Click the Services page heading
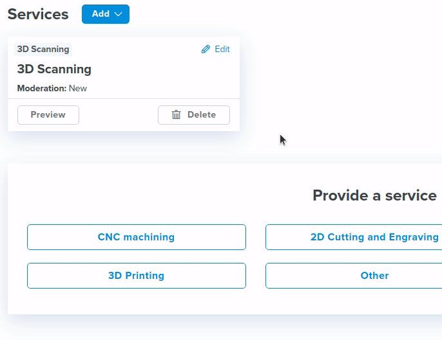The width and height of the screenshot is (442, 340). (x=38, y=14)
